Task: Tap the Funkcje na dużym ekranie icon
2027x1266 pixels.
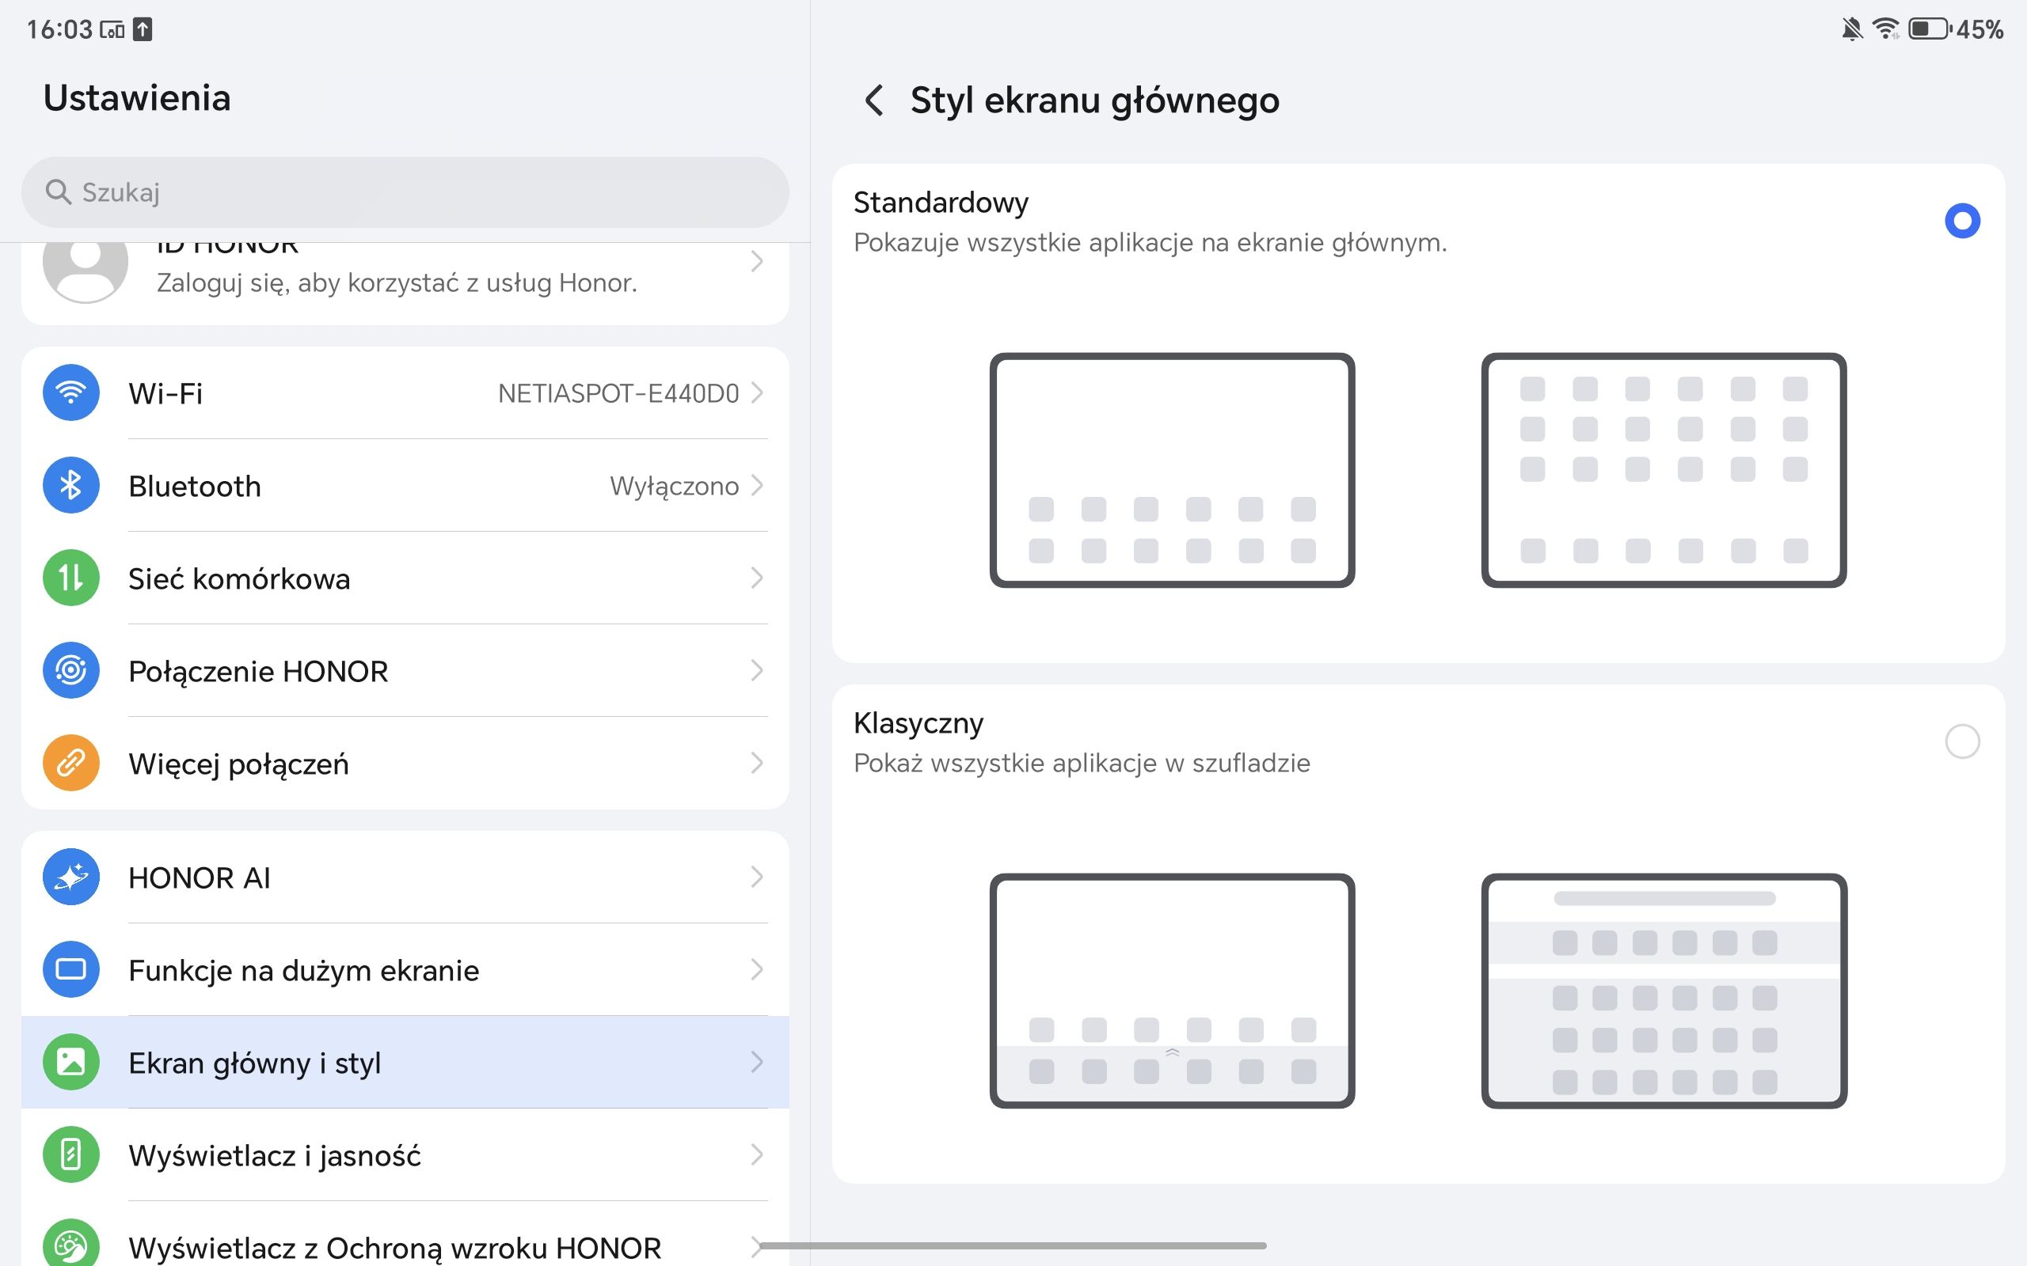Action: (71, 969)
